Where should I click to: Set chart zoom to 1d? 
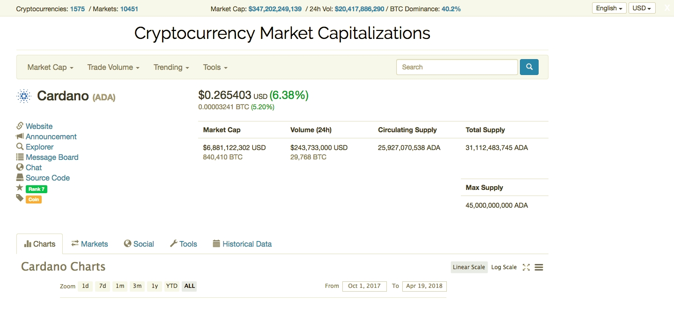coord(85,286)
